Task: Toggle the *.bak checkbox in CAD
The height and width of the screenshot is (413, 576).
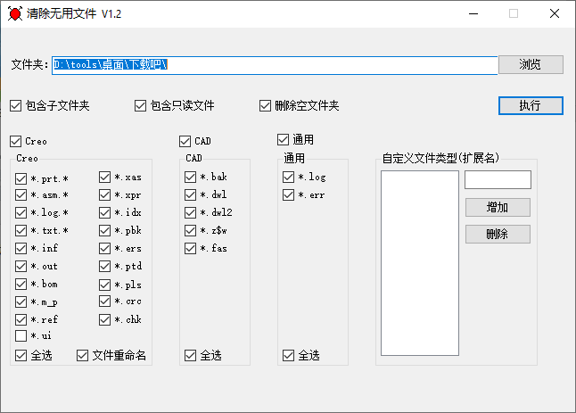Action: [191, 177]
